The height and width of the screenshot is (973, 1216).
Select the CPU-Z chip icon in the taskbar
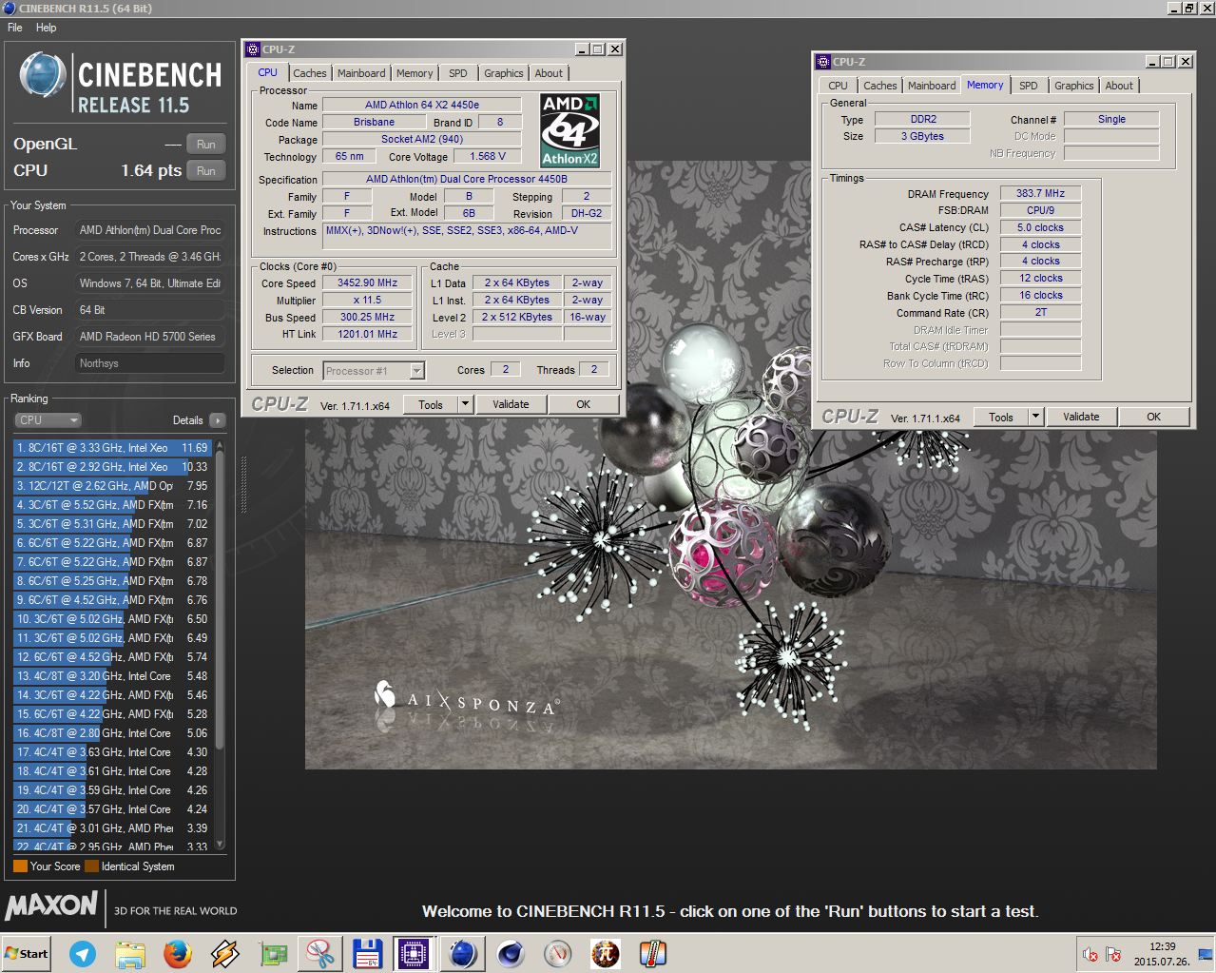415,953
